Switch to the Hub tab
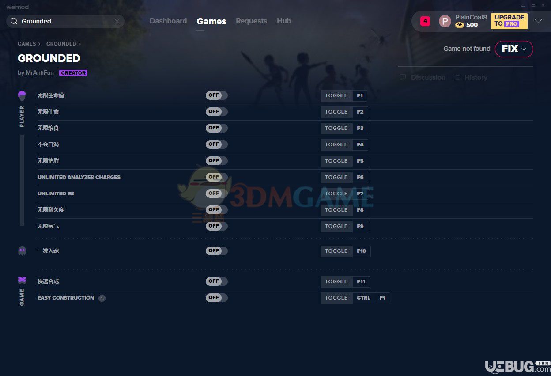This screenshot has width=551, height=376. [x=284, y=21]
